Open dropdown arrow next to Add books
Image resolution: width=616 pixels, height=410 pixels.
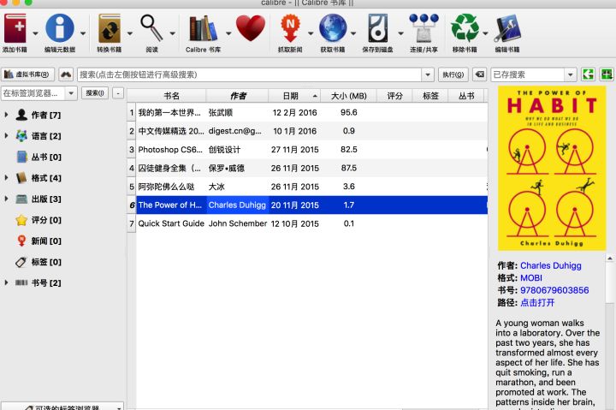point(35,33)
